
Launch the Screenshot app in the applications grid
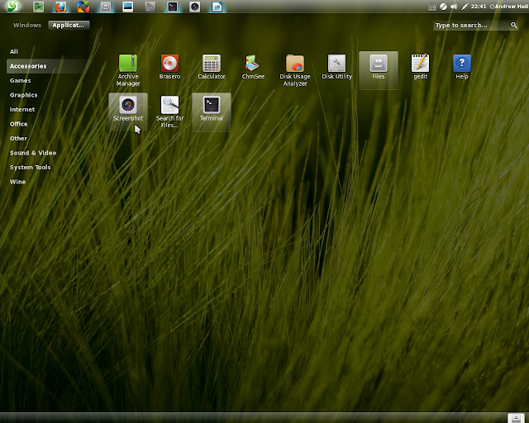coord(128,112)
